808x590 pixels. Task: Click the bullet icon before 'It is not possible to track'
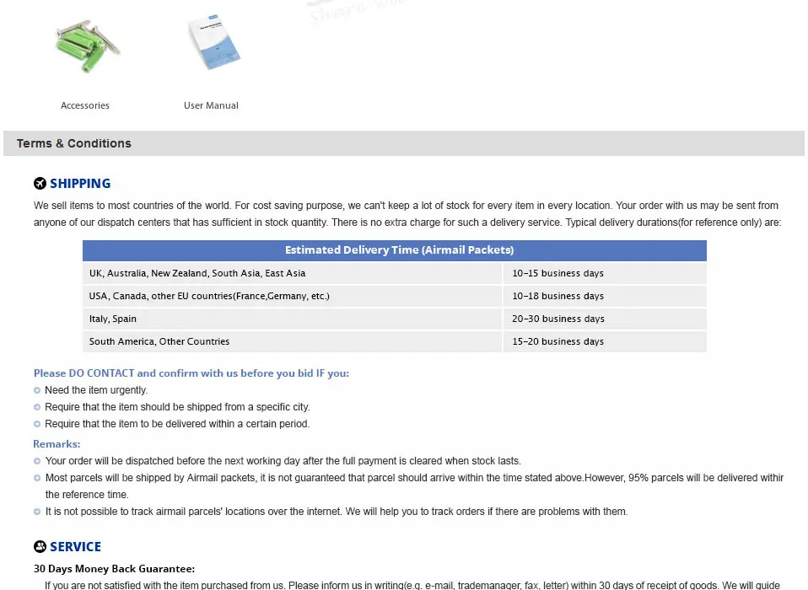[37, 512]
